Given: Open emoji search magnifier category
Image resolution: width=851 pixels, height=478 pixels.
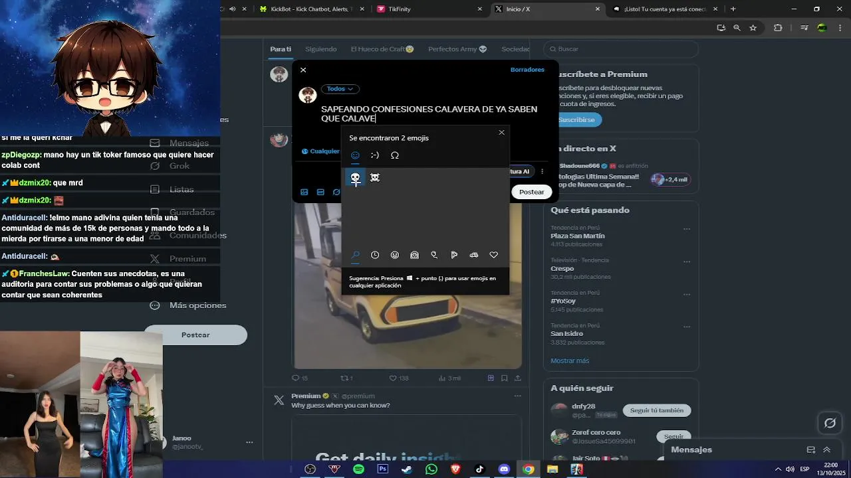Looking at the screenshot, I should pos(355,255).
